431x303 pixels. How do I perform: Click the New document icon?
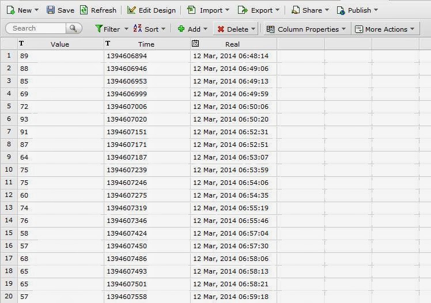point(10,10)
